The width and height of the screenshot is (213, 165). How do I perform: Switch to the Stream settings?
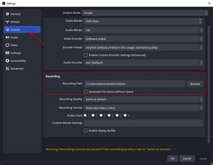click(x=22, y=22)
